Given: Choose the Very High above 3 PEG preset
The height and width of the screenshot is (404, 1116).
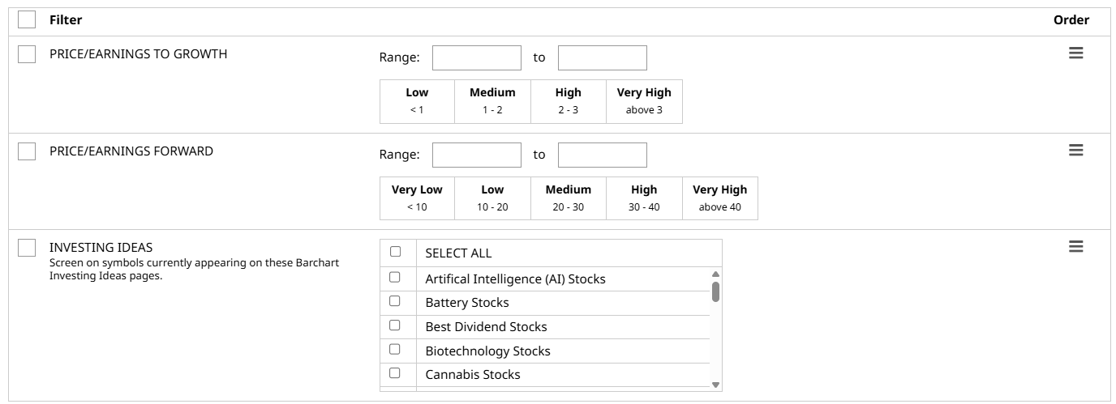Looking at the screenshot, I should pyautogui.click(x=644, y=101).
